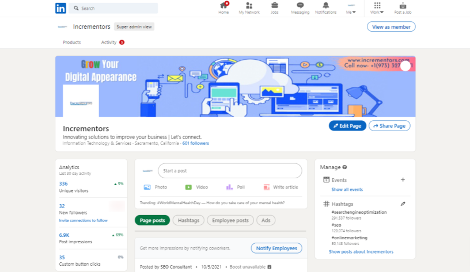
Task: Open the 601 followers link
Action: click(x=196, y=143)
